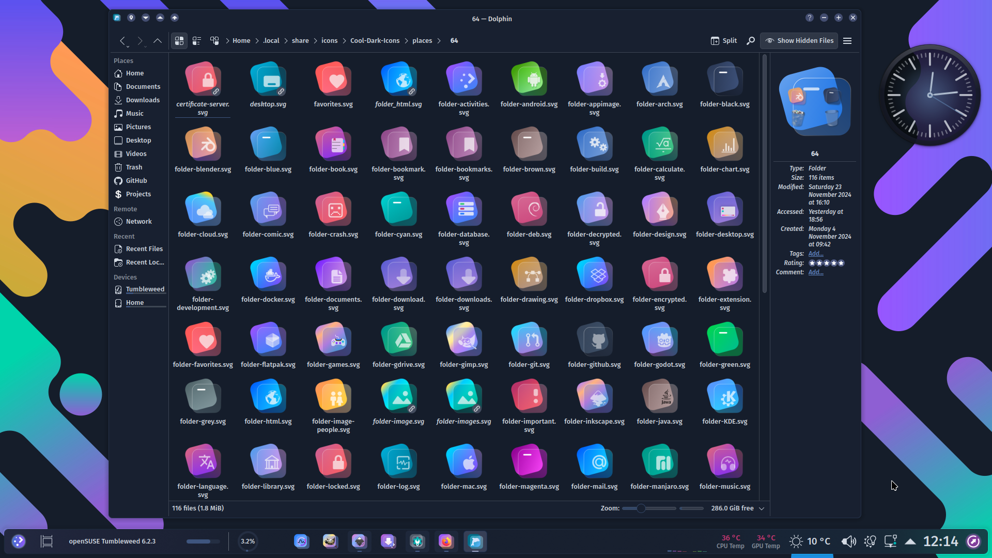Open volume control in system tray
992x558 pixels.
(848, 541)
